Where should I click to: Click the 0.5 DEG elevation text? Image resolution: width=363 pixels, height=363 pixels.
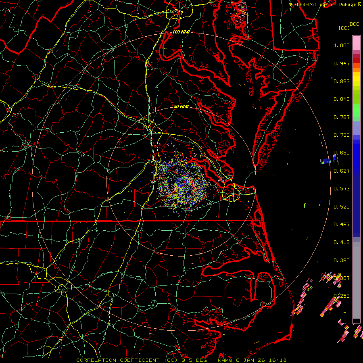pos(194,360)
